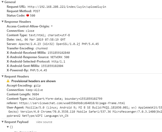Image resolution: width=162 pixels, height=132 pixels.
Task: Click the Status Code 500 value
Action: 32,15
